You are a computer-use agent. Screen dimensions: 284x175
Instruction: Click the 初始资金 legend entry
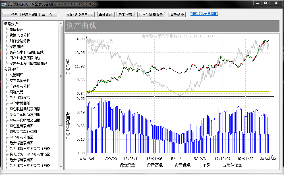[x=123, y=165]
